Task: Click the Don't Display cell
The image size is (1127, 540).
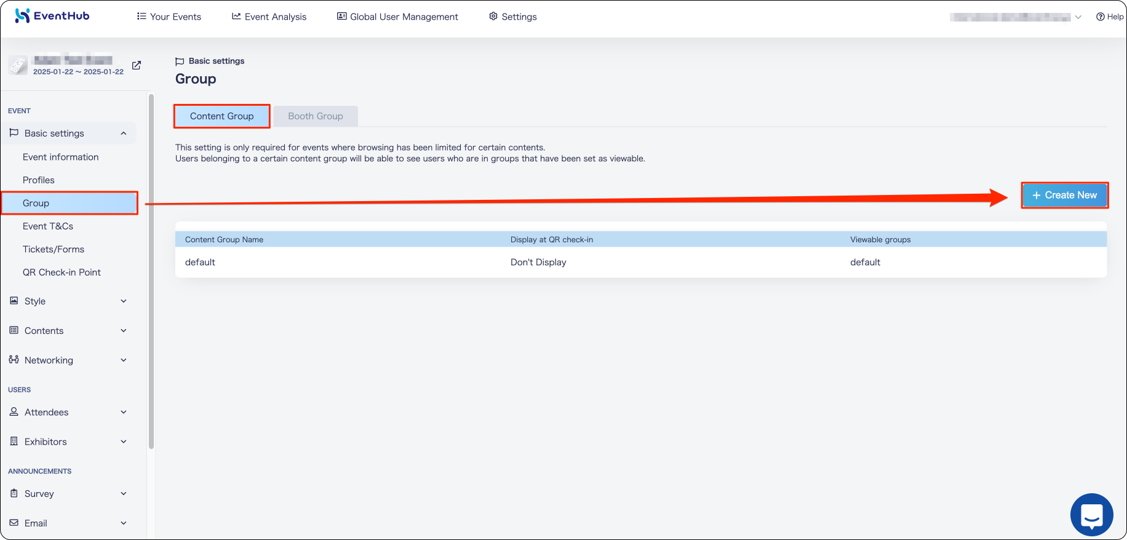Action: [538, 263]
